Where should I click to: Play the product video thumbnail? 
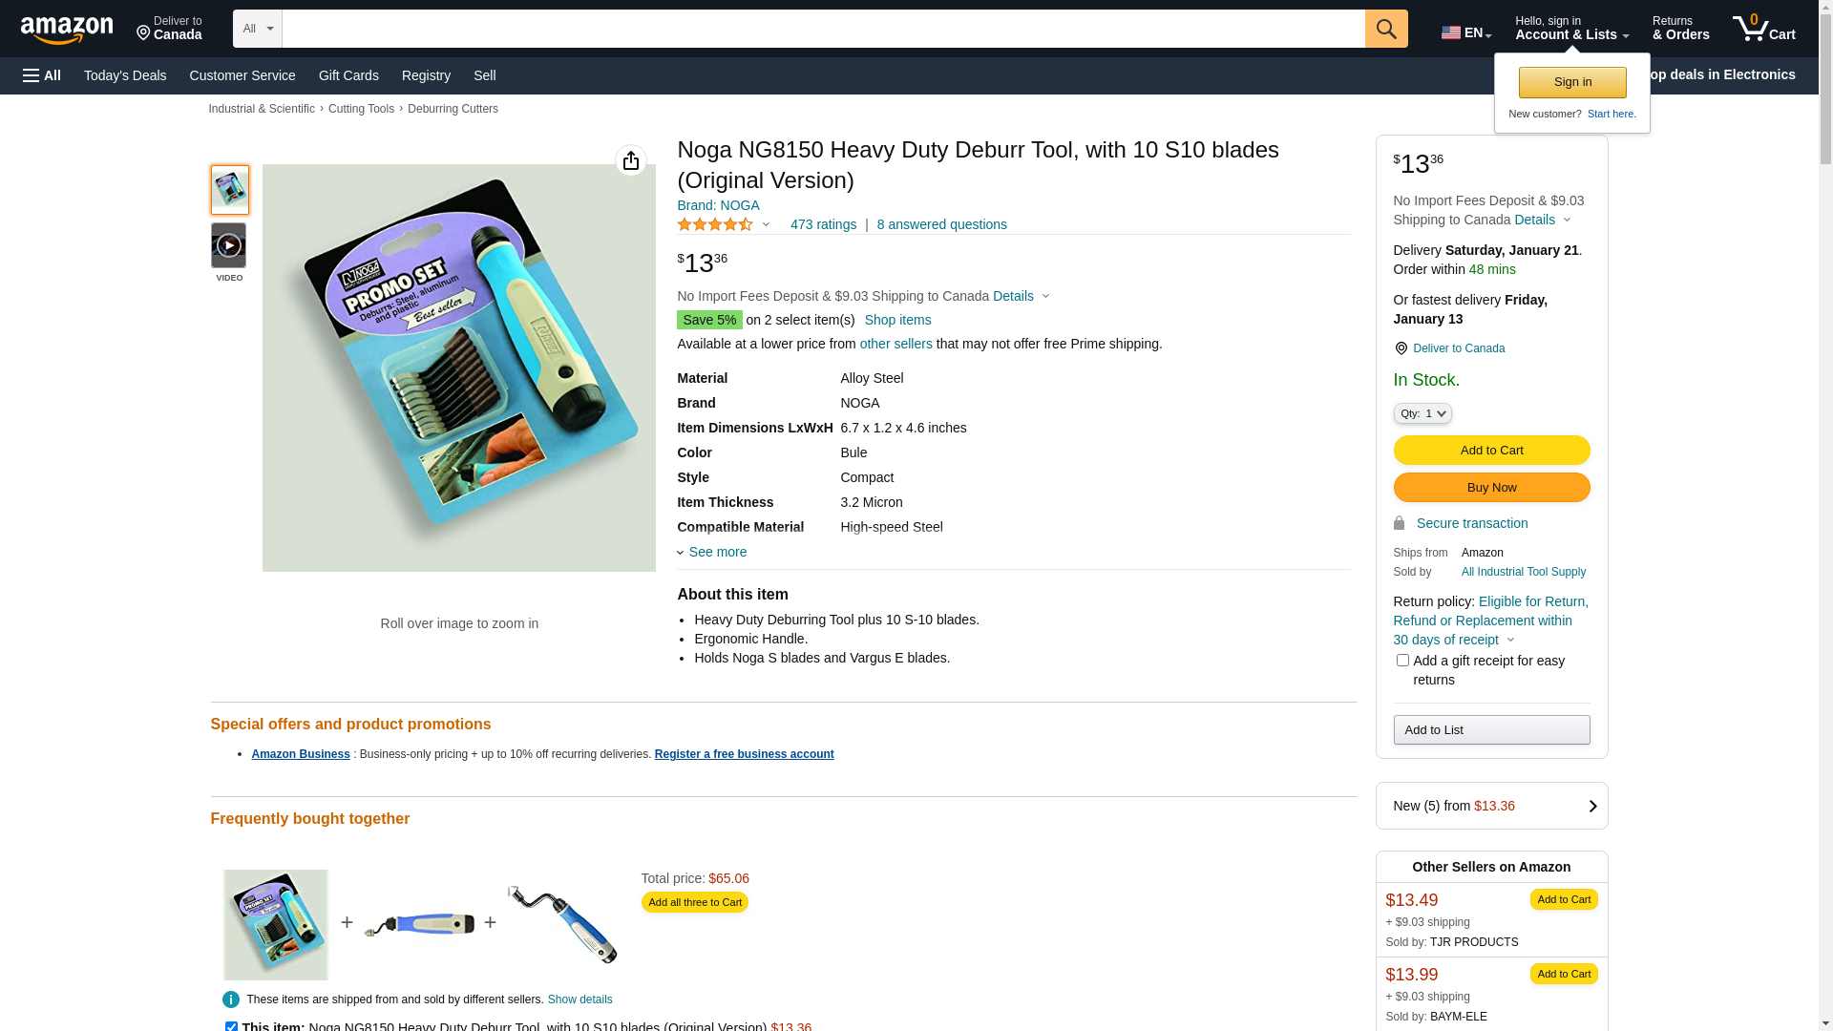[228, 245]
